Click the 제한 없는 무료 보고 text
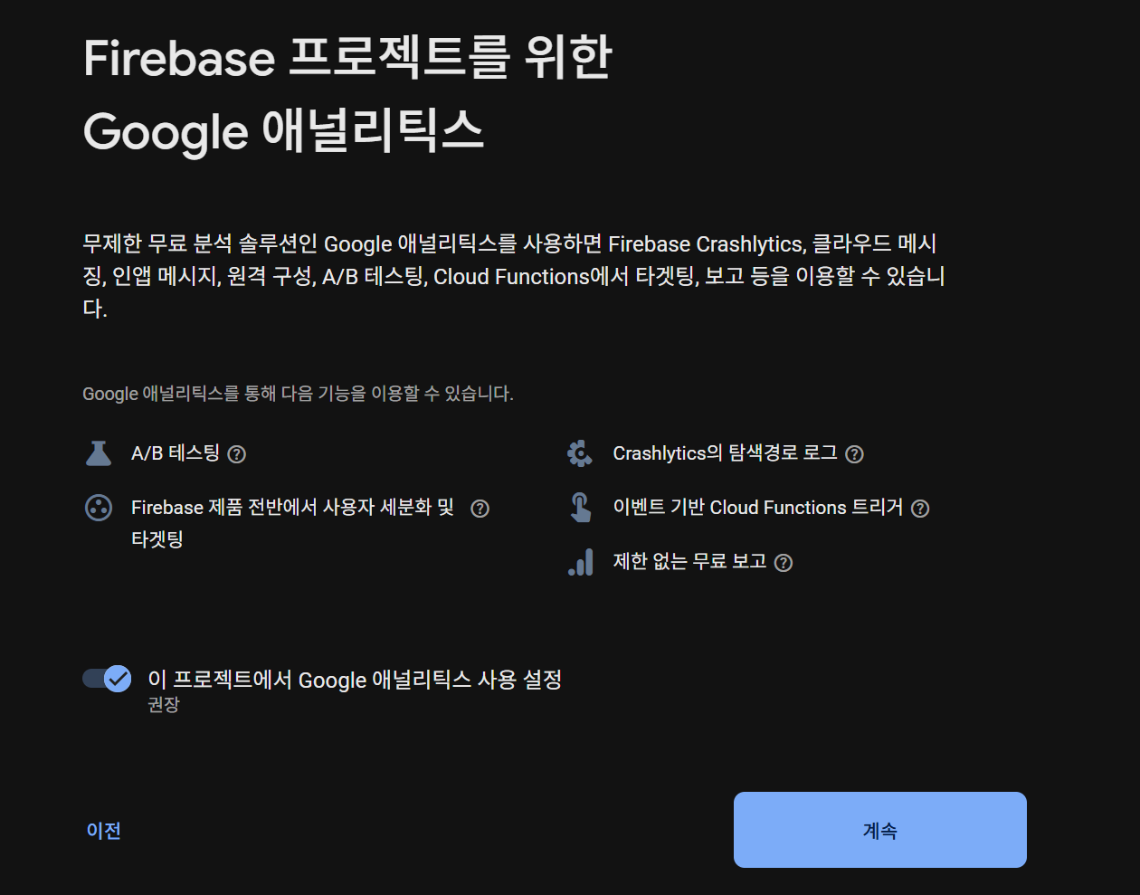This screenshot has height=895, width=1140. (x=689, y=562)
